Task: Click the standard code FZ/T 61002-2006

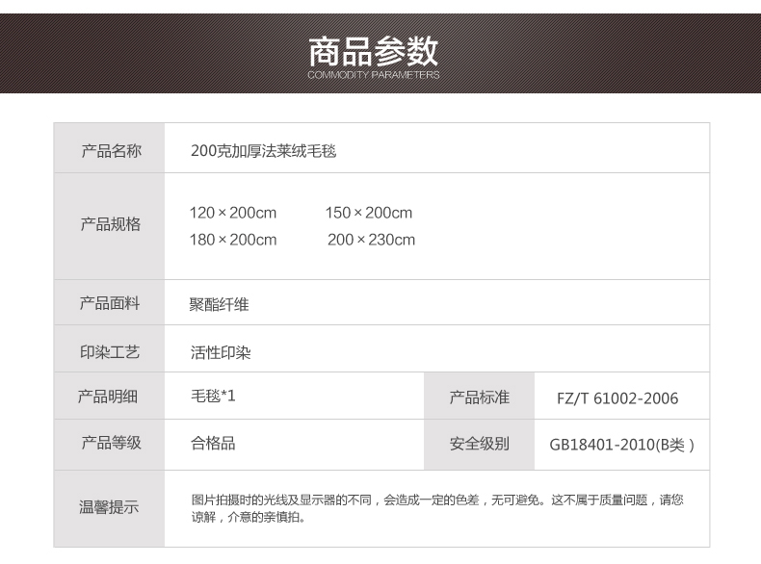Action: [617, 398]
